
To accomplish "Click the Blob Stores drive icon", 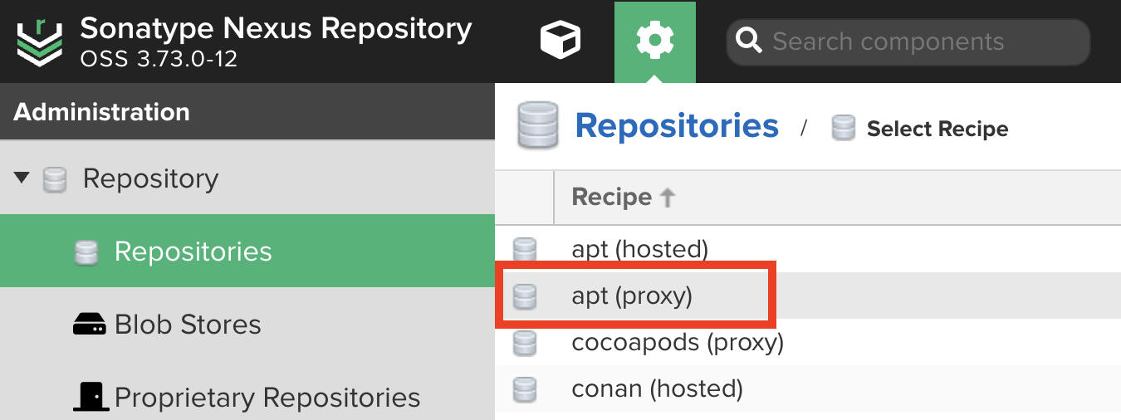I will point(90,325).
